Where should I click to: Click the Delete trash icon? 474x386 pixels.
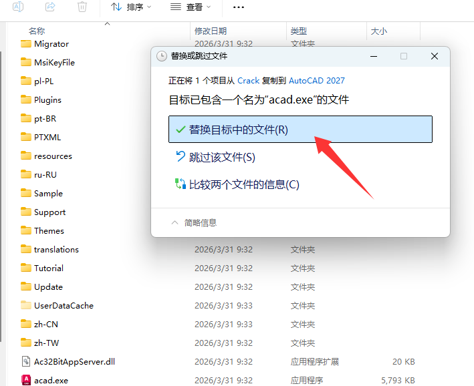82,7
